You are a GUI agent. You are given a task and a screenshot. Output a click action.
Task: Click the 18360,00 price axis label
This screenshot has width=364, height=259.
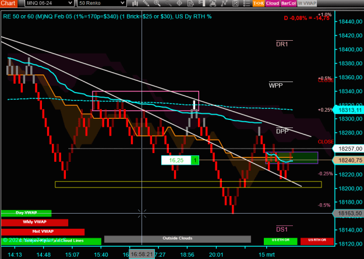[351, 77]
